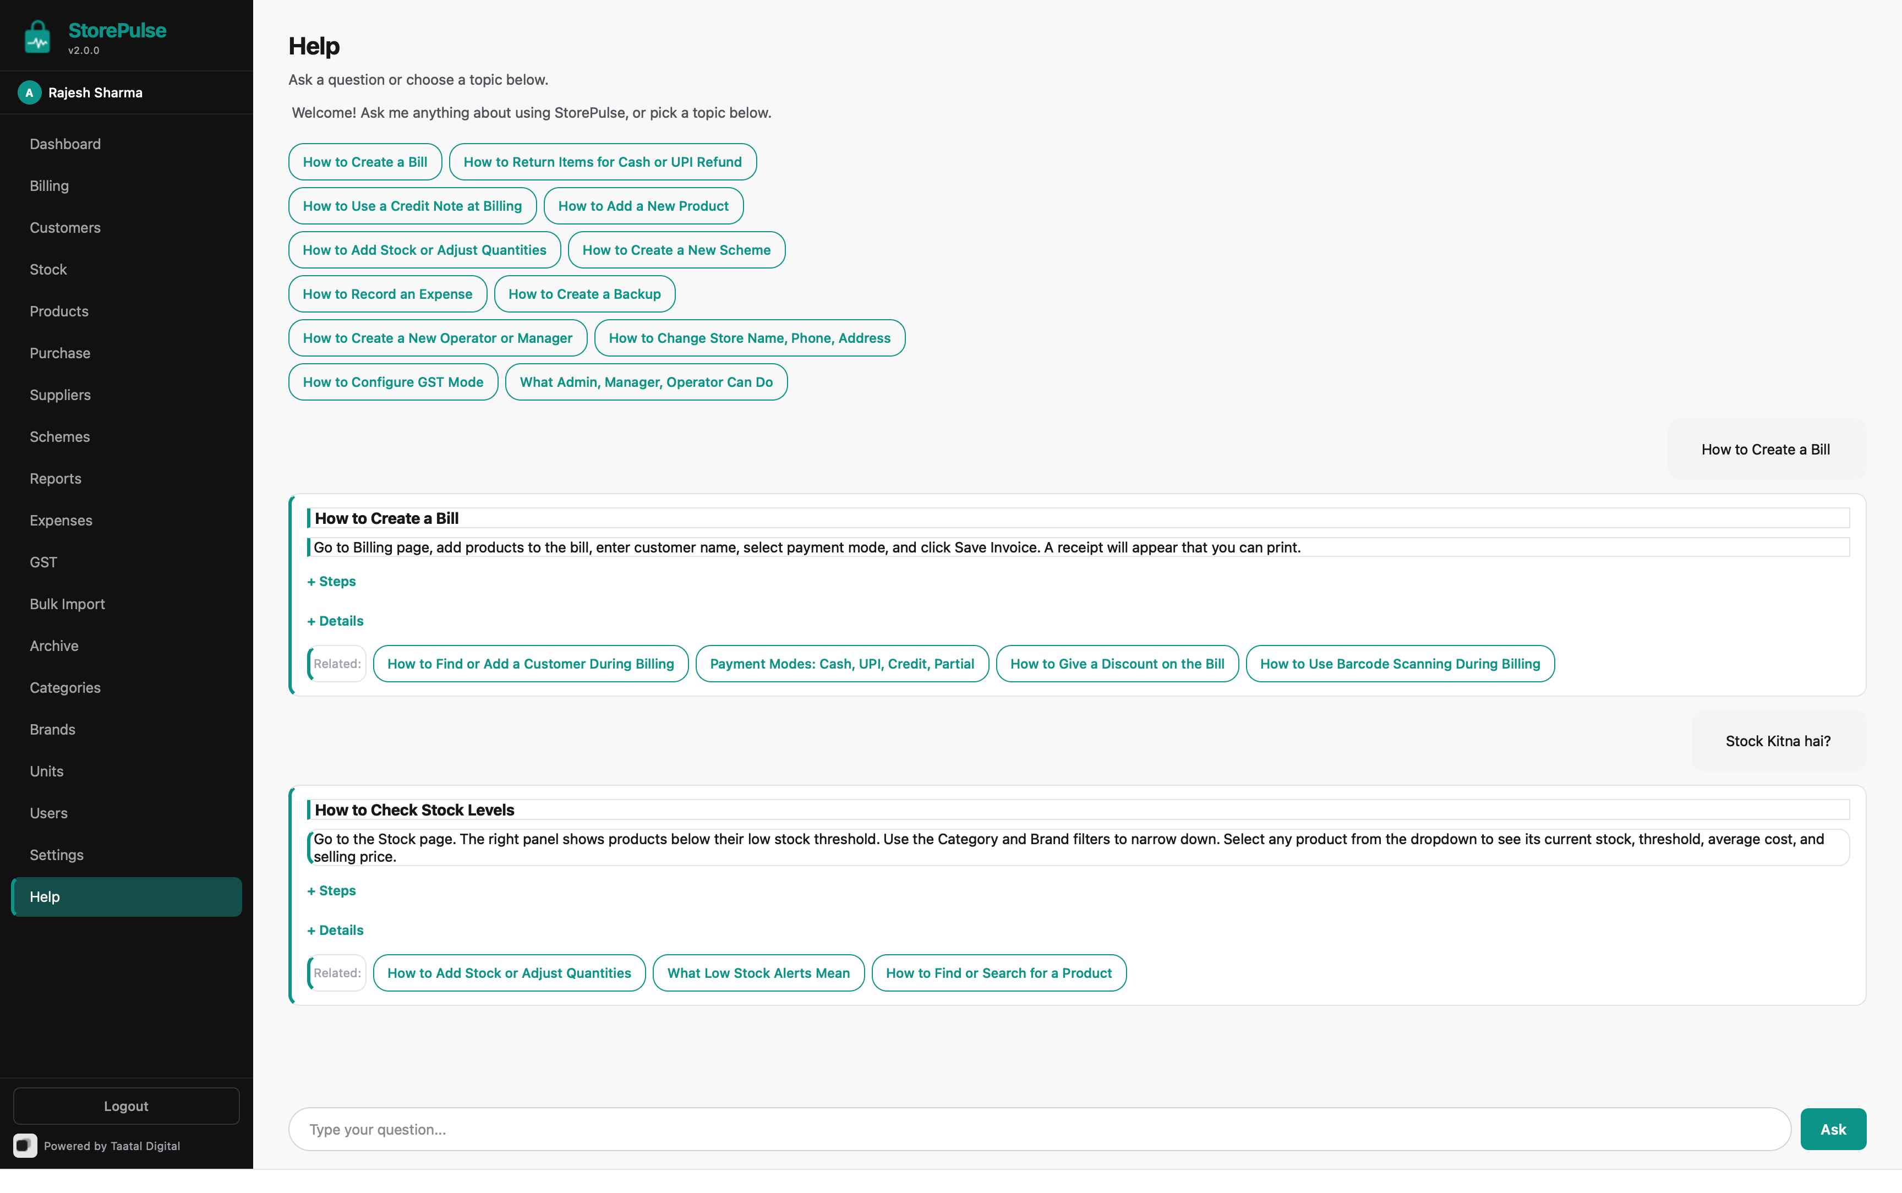Open the Archive section
Viewport: 1902px width, 1193px height.
[126, 645]
